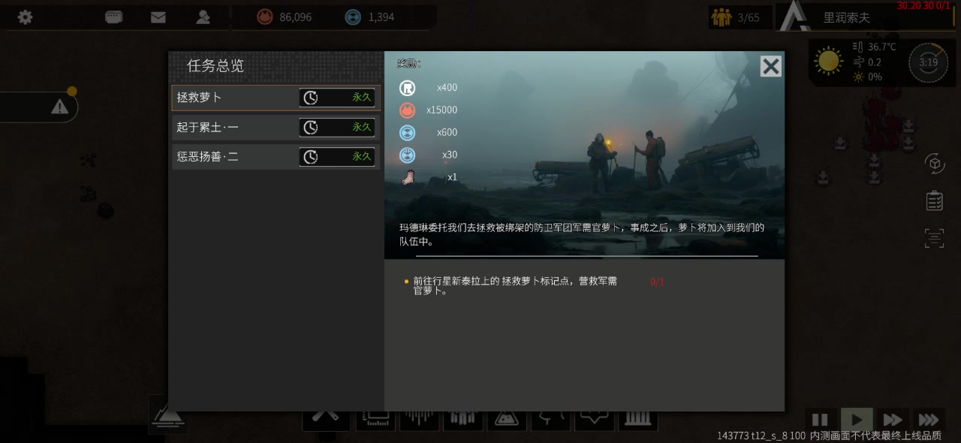Open the clipboard checklist icon
This screenshot has height=443, width=961.
[934, 200]
